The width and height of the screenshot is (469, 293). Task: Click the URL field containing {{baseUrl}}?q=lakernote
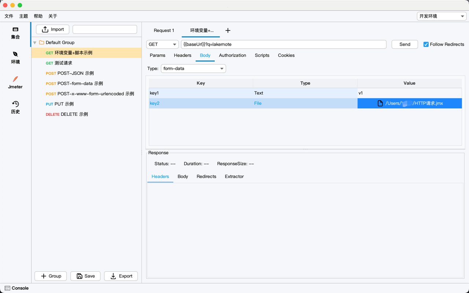(284, 44)
